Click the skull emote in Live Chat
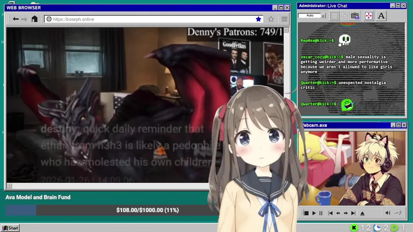Viewport: 413px width, 232px height. 345,40
